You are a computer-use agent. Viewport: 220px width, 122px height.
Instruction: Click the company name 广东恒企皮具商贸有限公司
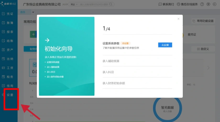pos(42,4)
